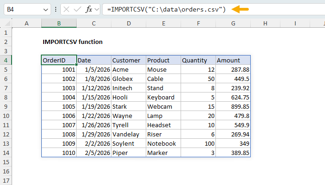Select row 17 header
Screen dimensions: 325x185
[x=6, y=180]
